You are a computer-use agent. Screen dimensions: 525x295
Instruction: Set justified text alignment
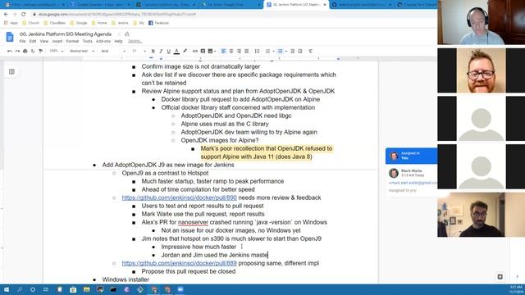[247, 51]
